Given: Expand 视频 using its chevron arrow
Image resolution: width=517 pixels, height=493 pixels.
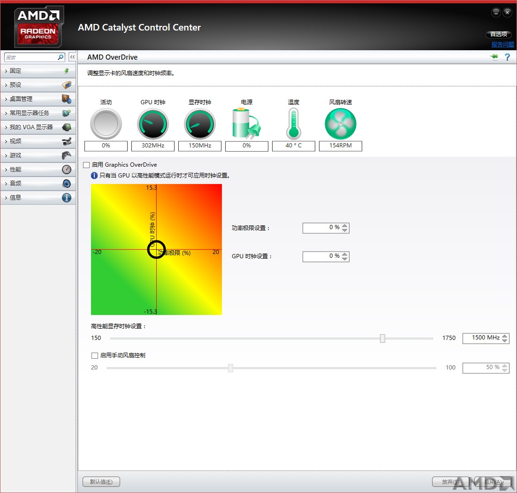Looking at the screenshot, I should [6, 142].
